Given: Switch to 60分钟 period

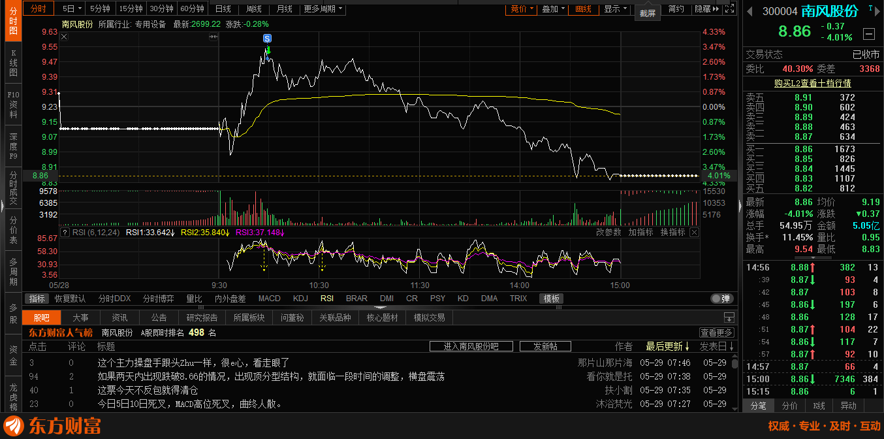Looking at the screenshot, I should pyautogui.click(x=192, y=9).
